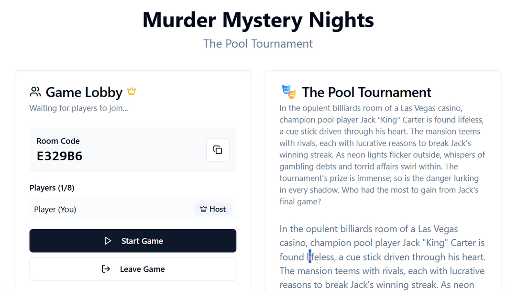Click the highlighted word lifeless in story
This screenshot has height=291, width=507.
[x=321, y=257]
